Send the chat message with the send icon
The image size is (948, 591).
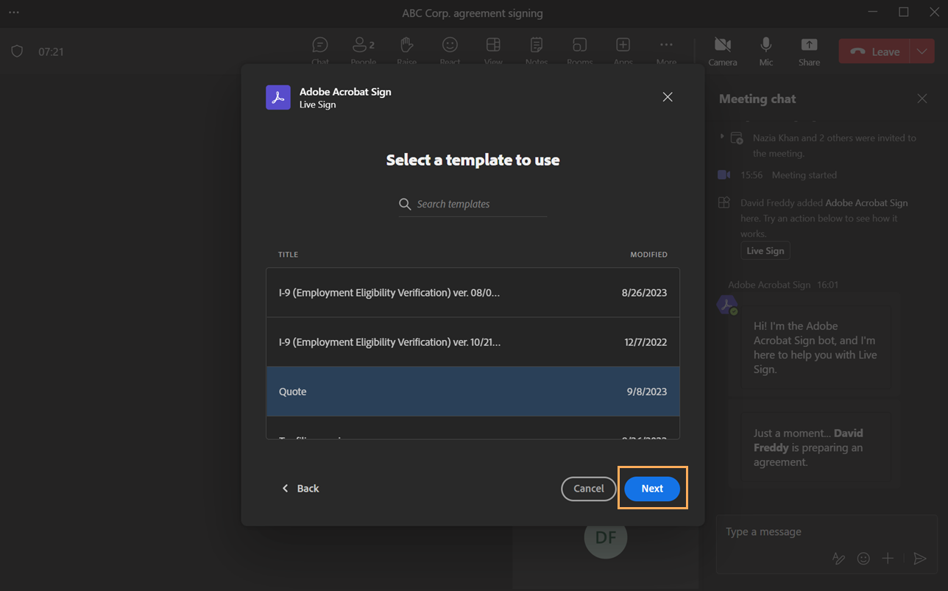tap(919, 558)
